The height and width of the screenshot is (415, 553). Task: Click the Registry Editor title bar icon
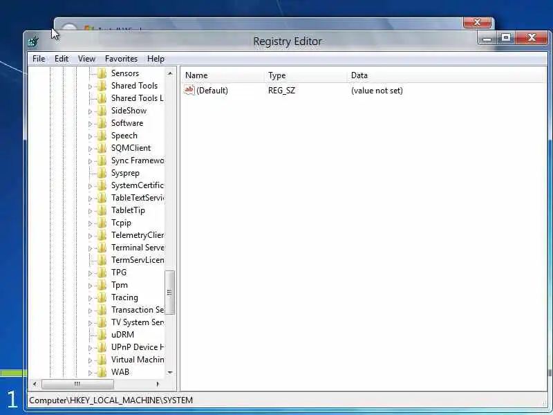click(33, 41)
